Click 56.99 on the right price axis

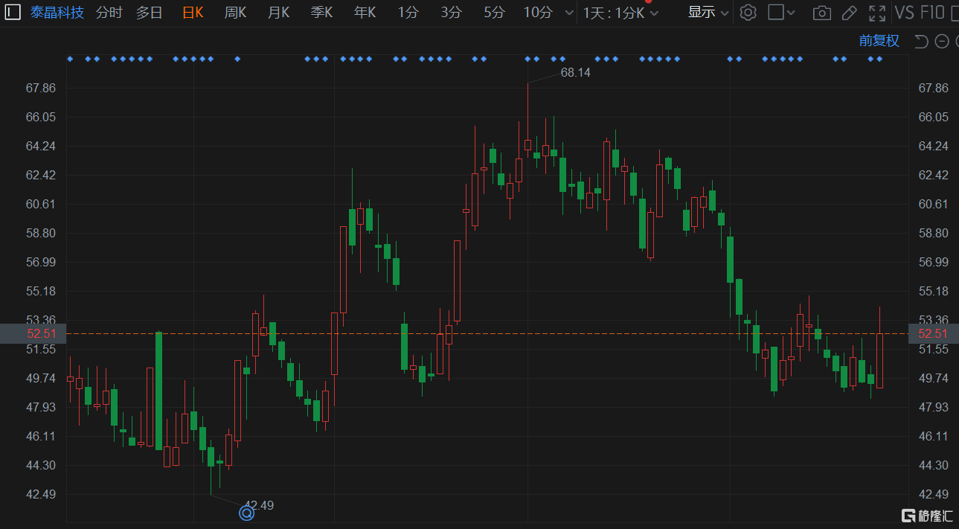[933, 262]
